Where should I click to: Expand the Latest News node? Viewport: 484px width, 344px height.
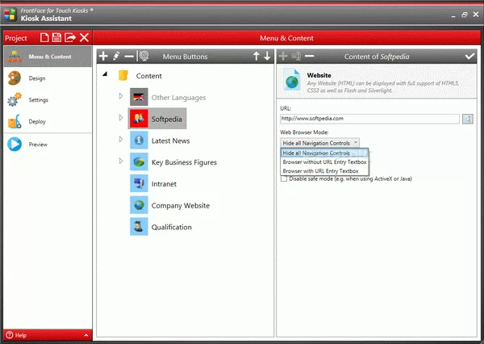click(x=121, y=140)
